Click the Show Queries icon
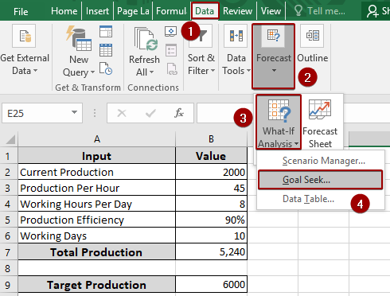Viewport: 390px width, 296px height. pos(106,32)
